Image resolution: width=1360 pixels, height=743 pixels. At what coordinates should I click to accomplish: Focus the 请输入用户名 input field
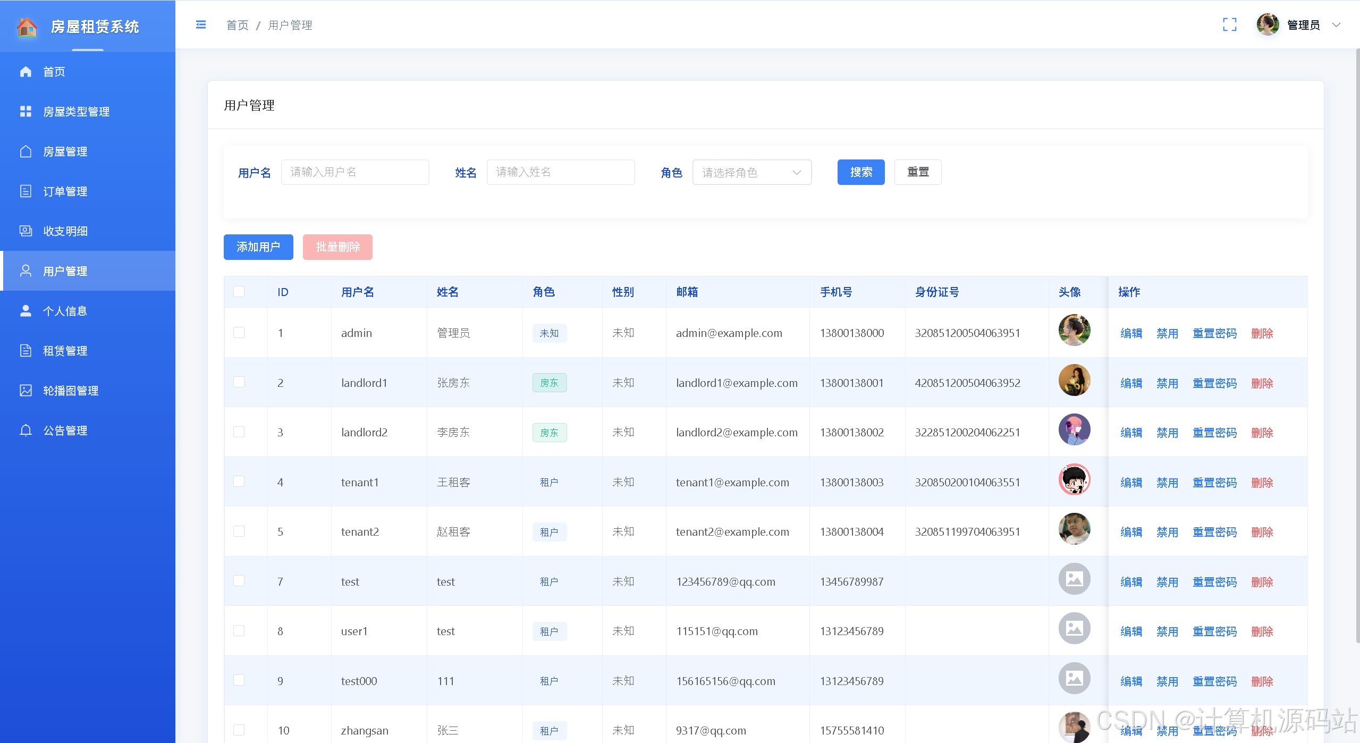click(x=355, y=172)
